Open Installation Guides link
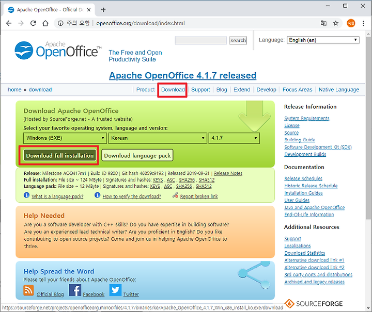 (304, 193)
